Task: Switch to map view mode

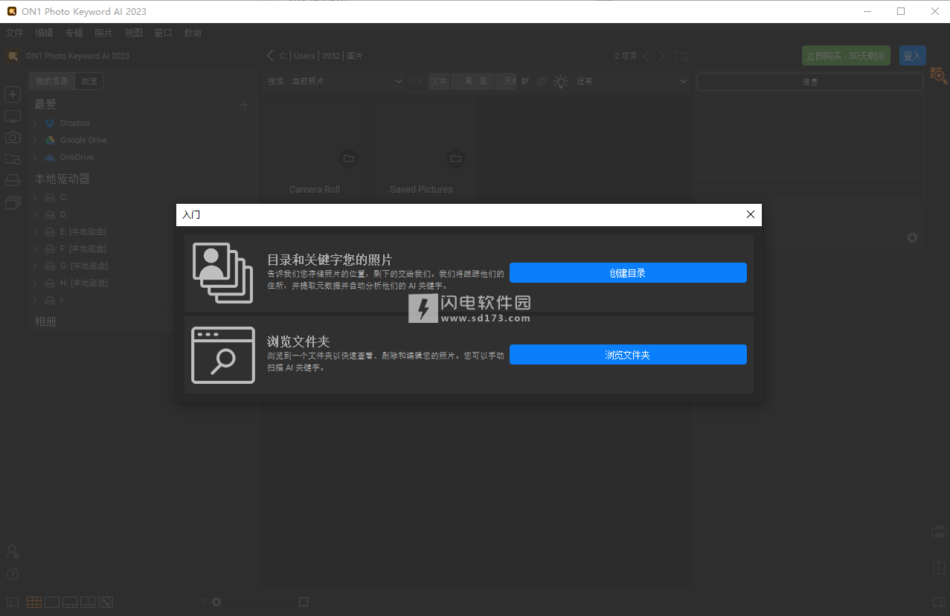Action: 106,602
